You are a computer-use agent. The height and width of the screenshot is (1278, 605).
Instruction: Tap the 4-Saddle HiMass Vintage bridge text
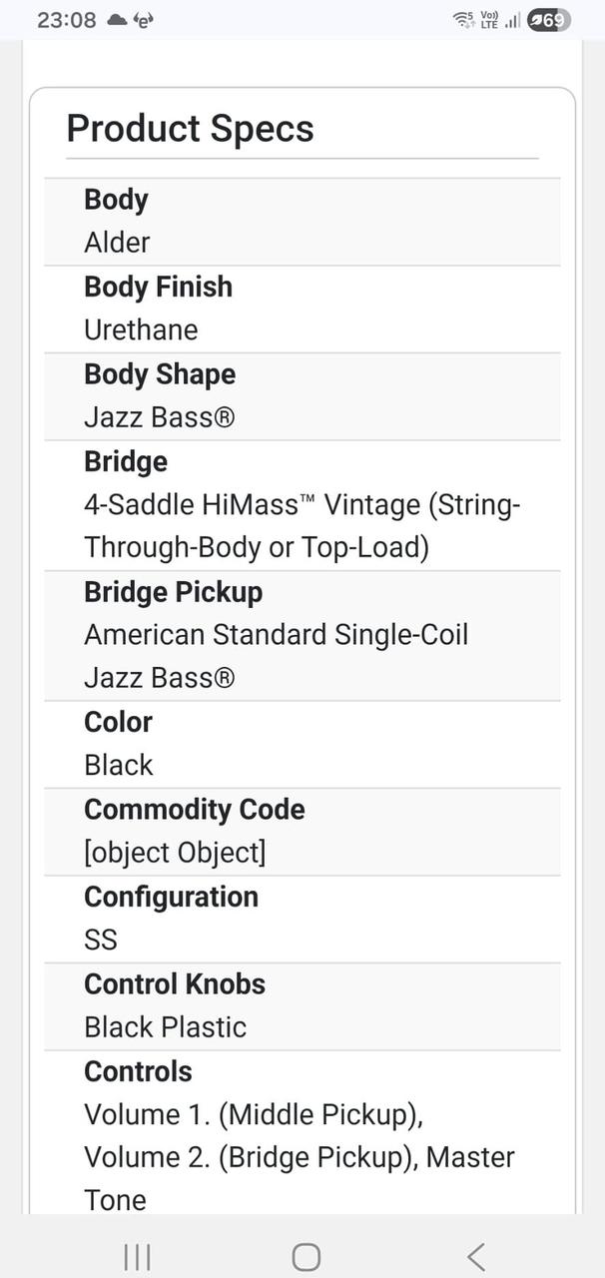(x=302, y=526)
